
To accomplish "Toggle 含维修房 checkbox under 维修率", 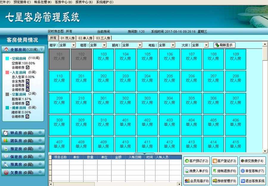I will [x=27, y=116].
